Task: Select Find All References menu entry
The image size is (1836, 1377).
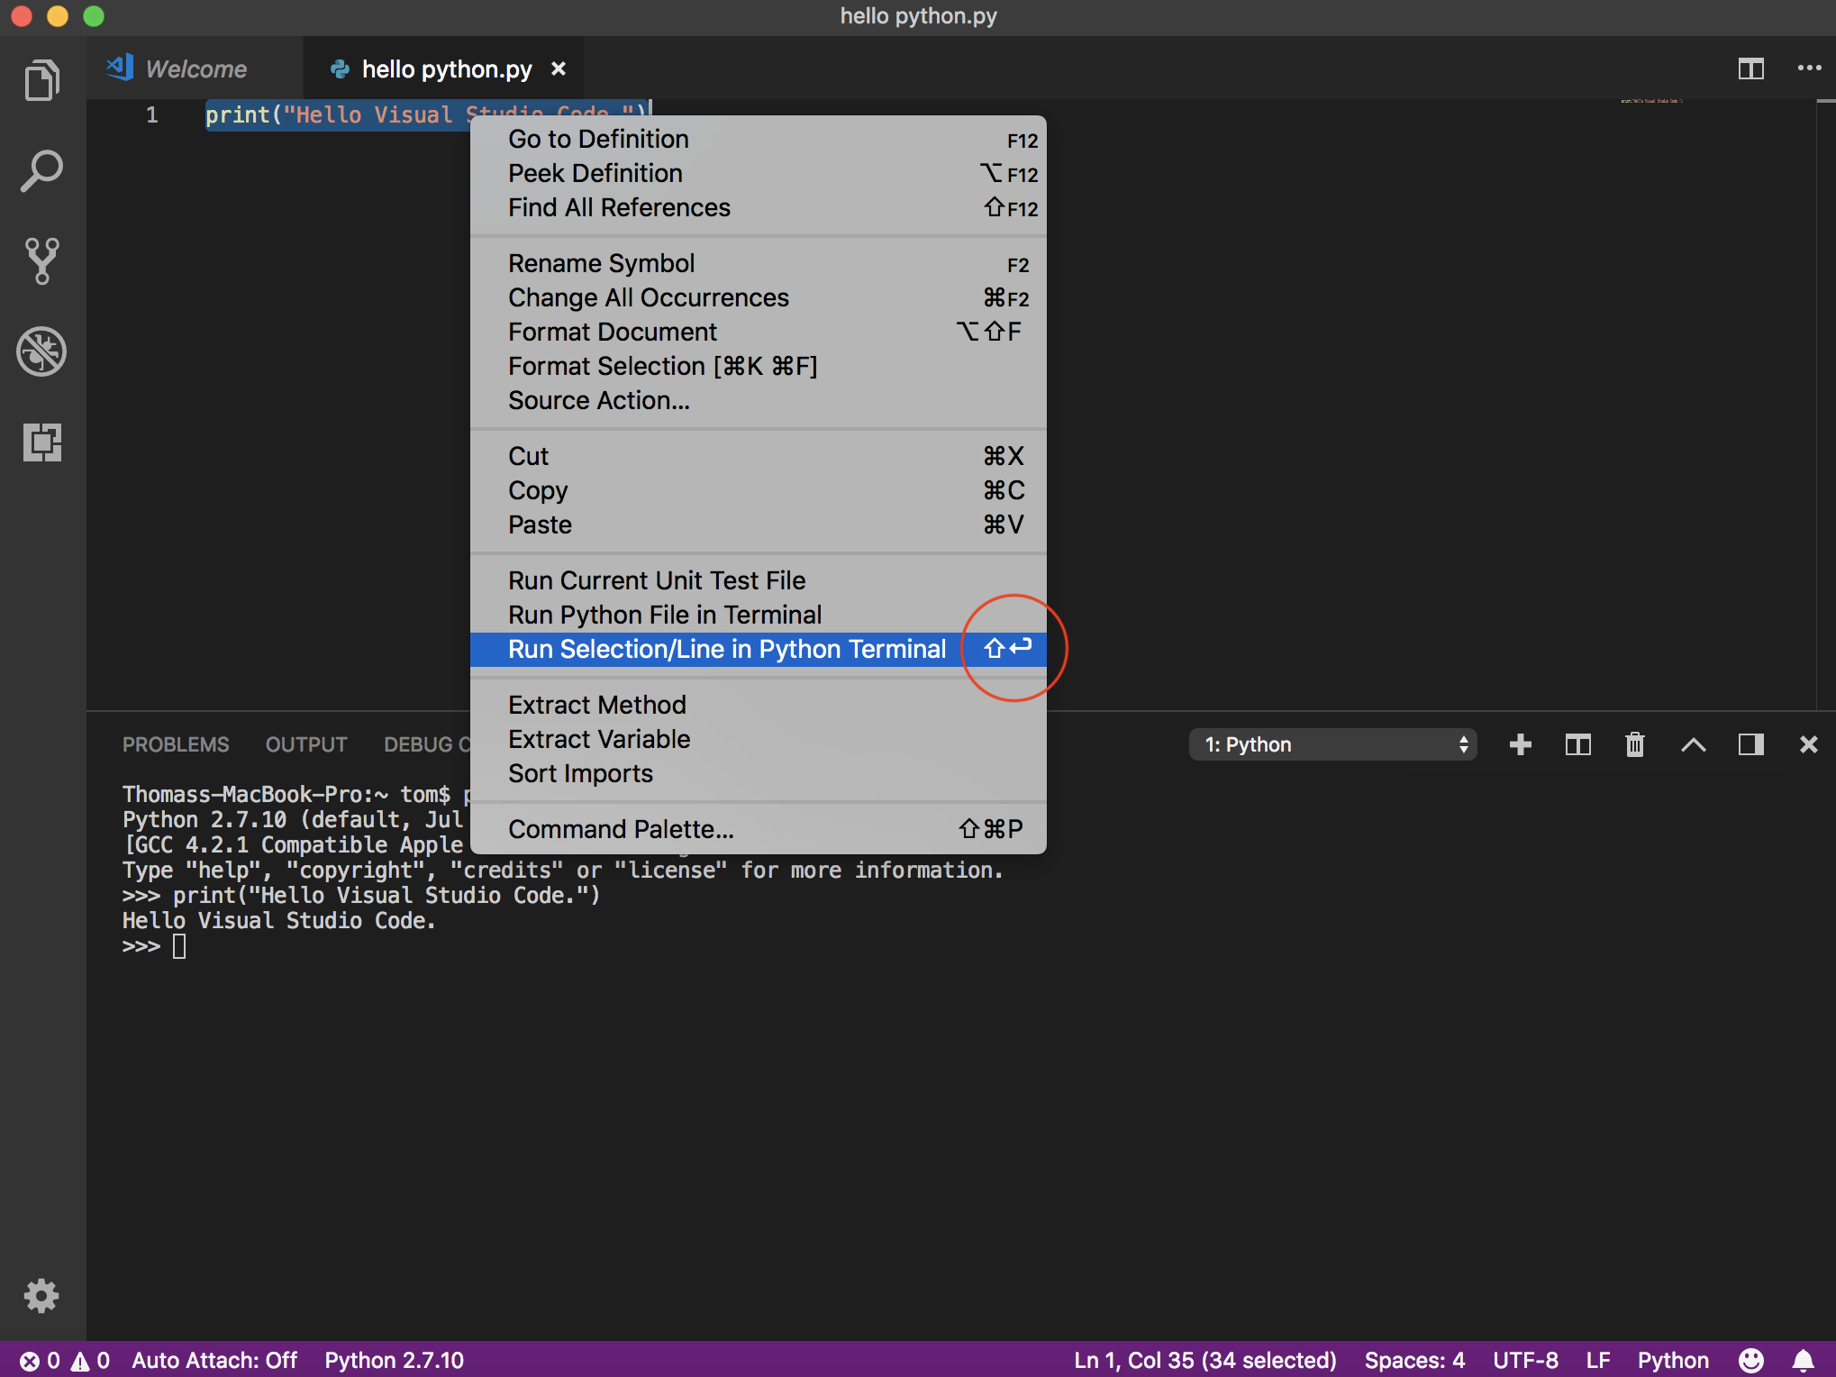Action: pyautogui.click(x=759, y=207)
